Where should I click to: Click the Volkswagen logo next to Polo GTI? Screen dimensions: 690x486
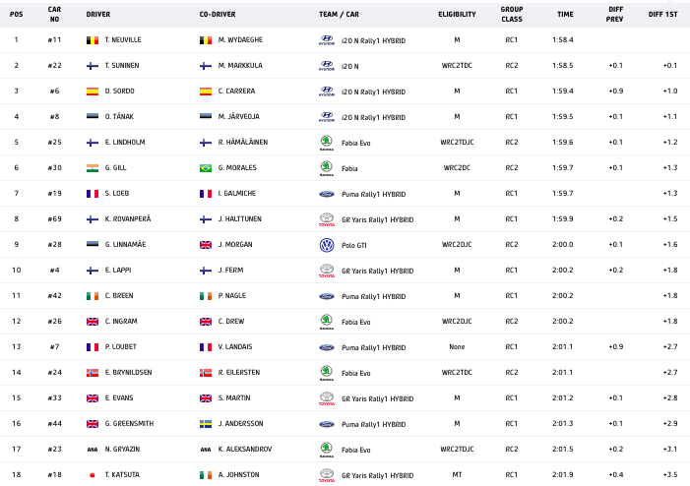pyautogui.click(x=327, y=244)
